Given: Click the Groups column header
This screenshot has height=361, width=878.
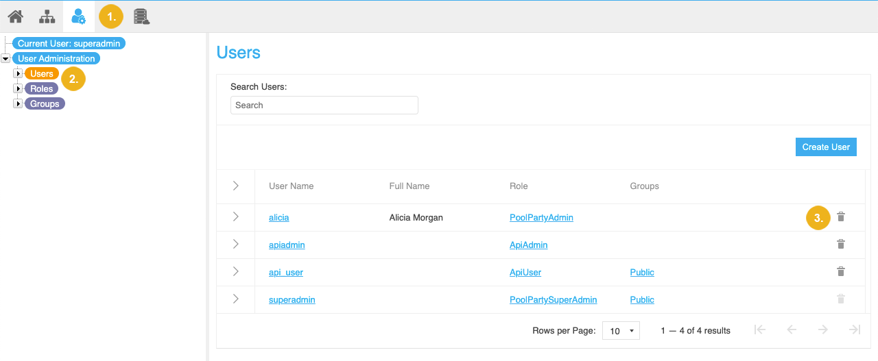Looking at the screenshot, I should coord(644,186).
